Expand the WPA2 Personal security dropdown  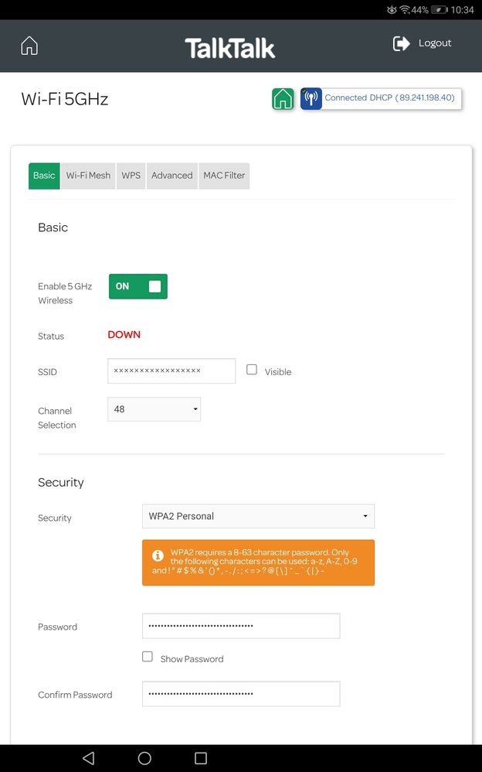[x=258, y=516]
